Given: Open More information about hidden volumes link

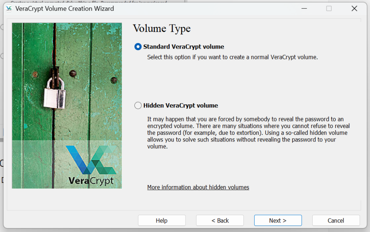Looking at the screenshot, I should pyautogui.click(x=198, y=187).
